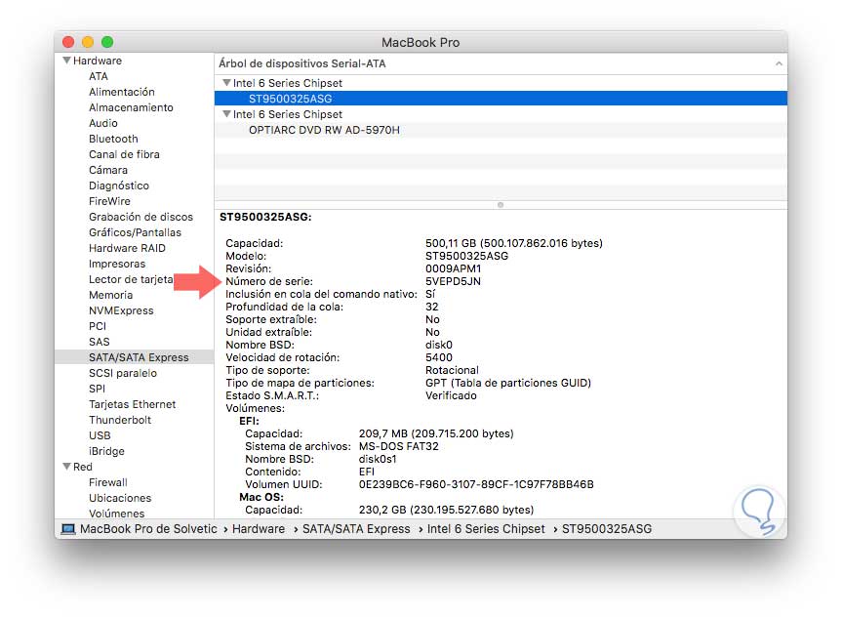842x617 pixels.
Task: Select Gráficos/Pantallas
Action: pos(135,232)
